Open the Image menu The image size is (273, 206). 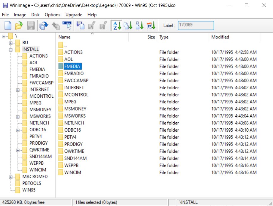[x=20, y=15]
